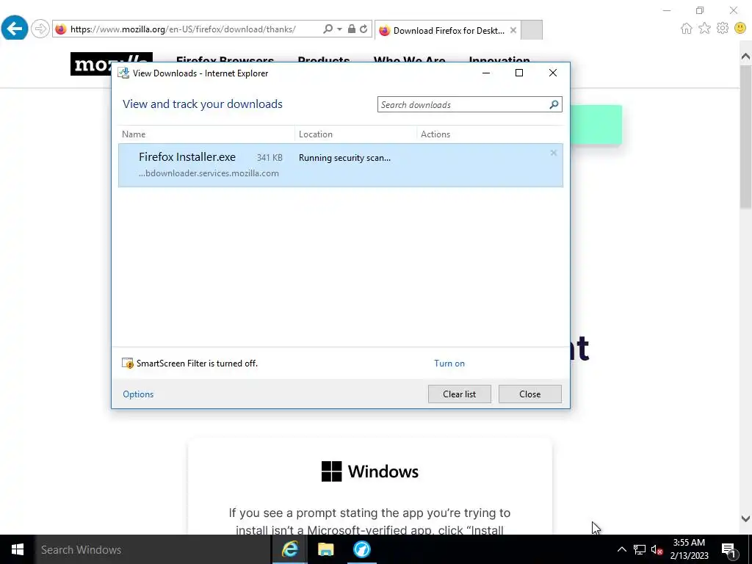Click the smiley feedback icon
This screenshot has width=752, height=564.
[x=740, y=29]
